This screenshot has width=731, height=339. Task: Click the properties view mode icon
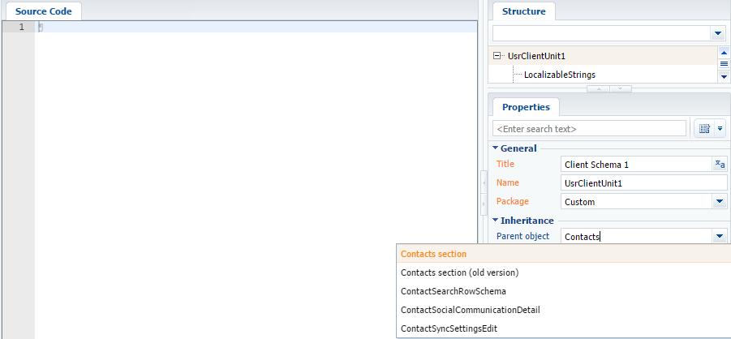704,128
